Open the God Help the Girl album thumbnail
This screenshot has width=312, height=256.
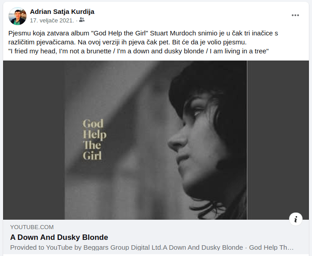click(156, 140)
